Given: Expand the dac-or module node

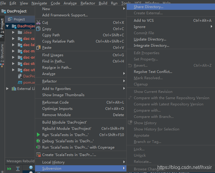Looking at the screenshot, I should pos(13,57).
